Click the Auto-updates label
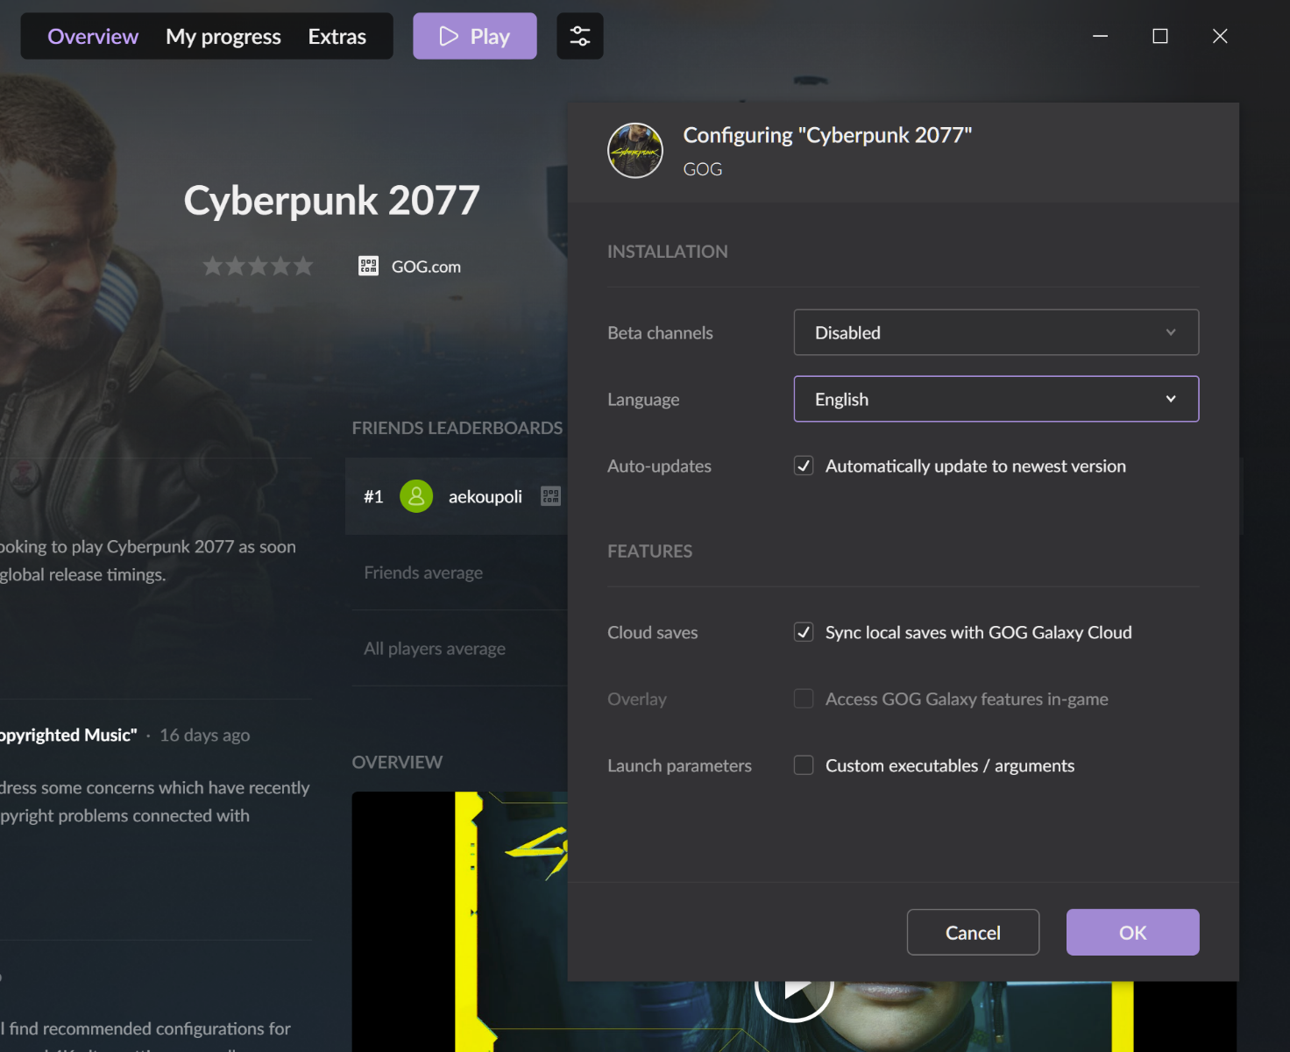Image resolution: width=1290 pixels, height=1052 pixels. [659, 466]
